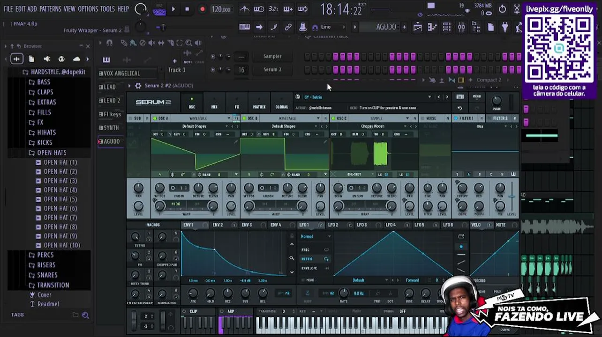This screenshot has height=337, width=602.
Task: Stop playback in the FL Studio transport
Action: coord(187,9)
